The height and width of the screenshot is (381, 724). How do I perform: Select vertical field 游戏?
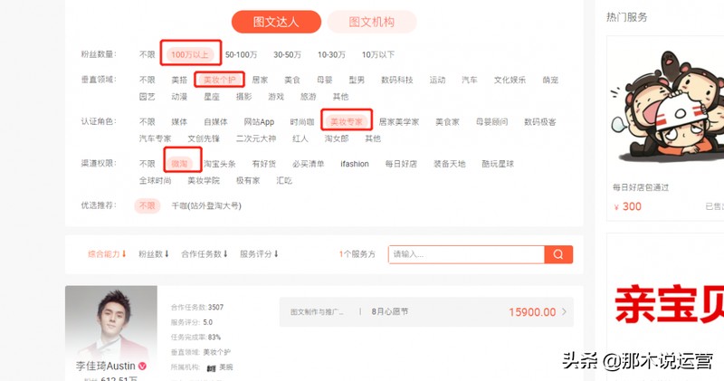point(276,97)
